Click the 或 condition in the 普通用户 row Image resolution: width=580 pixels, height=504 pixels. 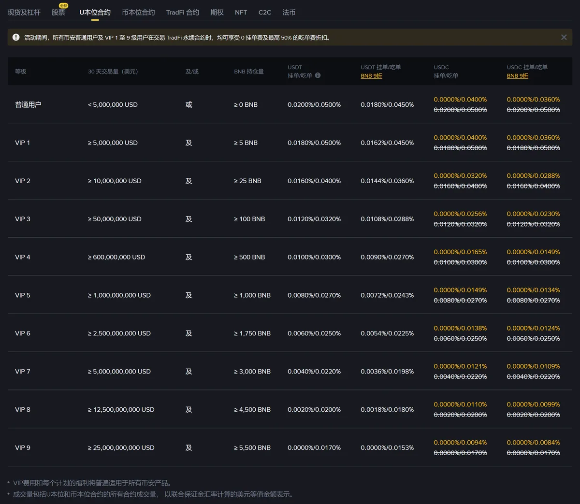(189, 105)
